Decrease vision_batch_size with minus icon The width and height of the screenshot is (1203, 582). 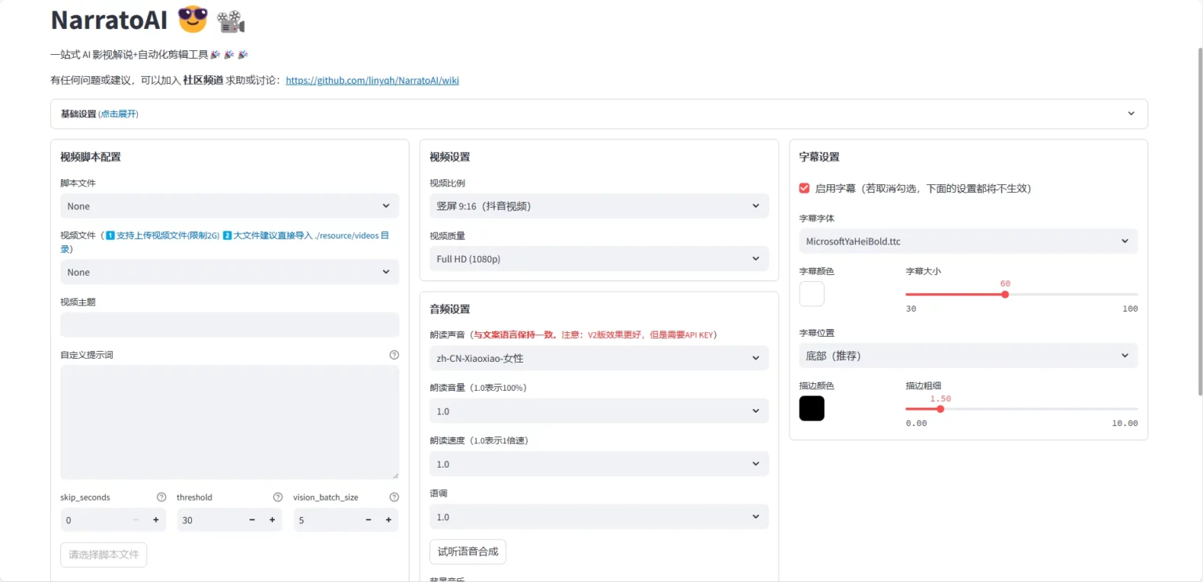tap(368, 520)
